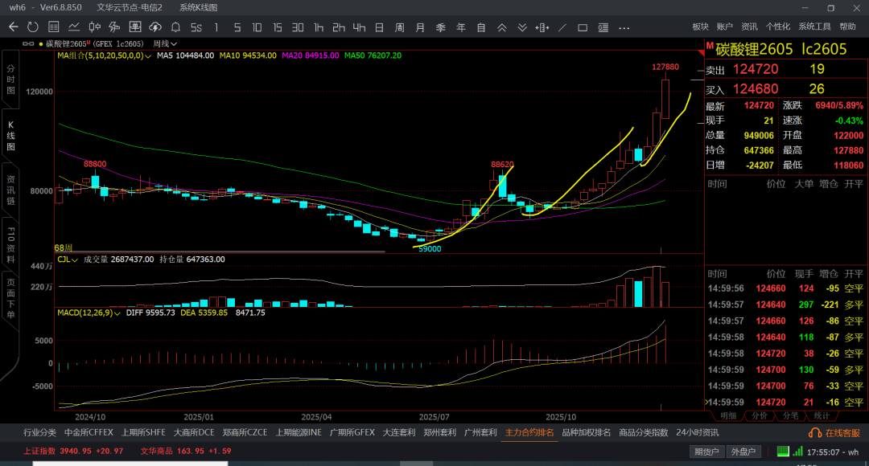
Task: Refresh the chart with the reload icon
Action: coord(32,27)
